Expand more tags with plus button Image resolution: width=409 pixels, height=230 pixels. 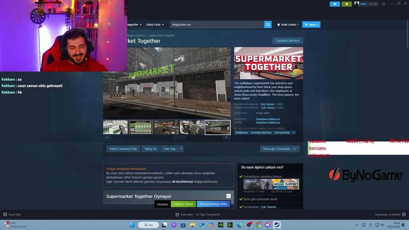click(293, 133)
